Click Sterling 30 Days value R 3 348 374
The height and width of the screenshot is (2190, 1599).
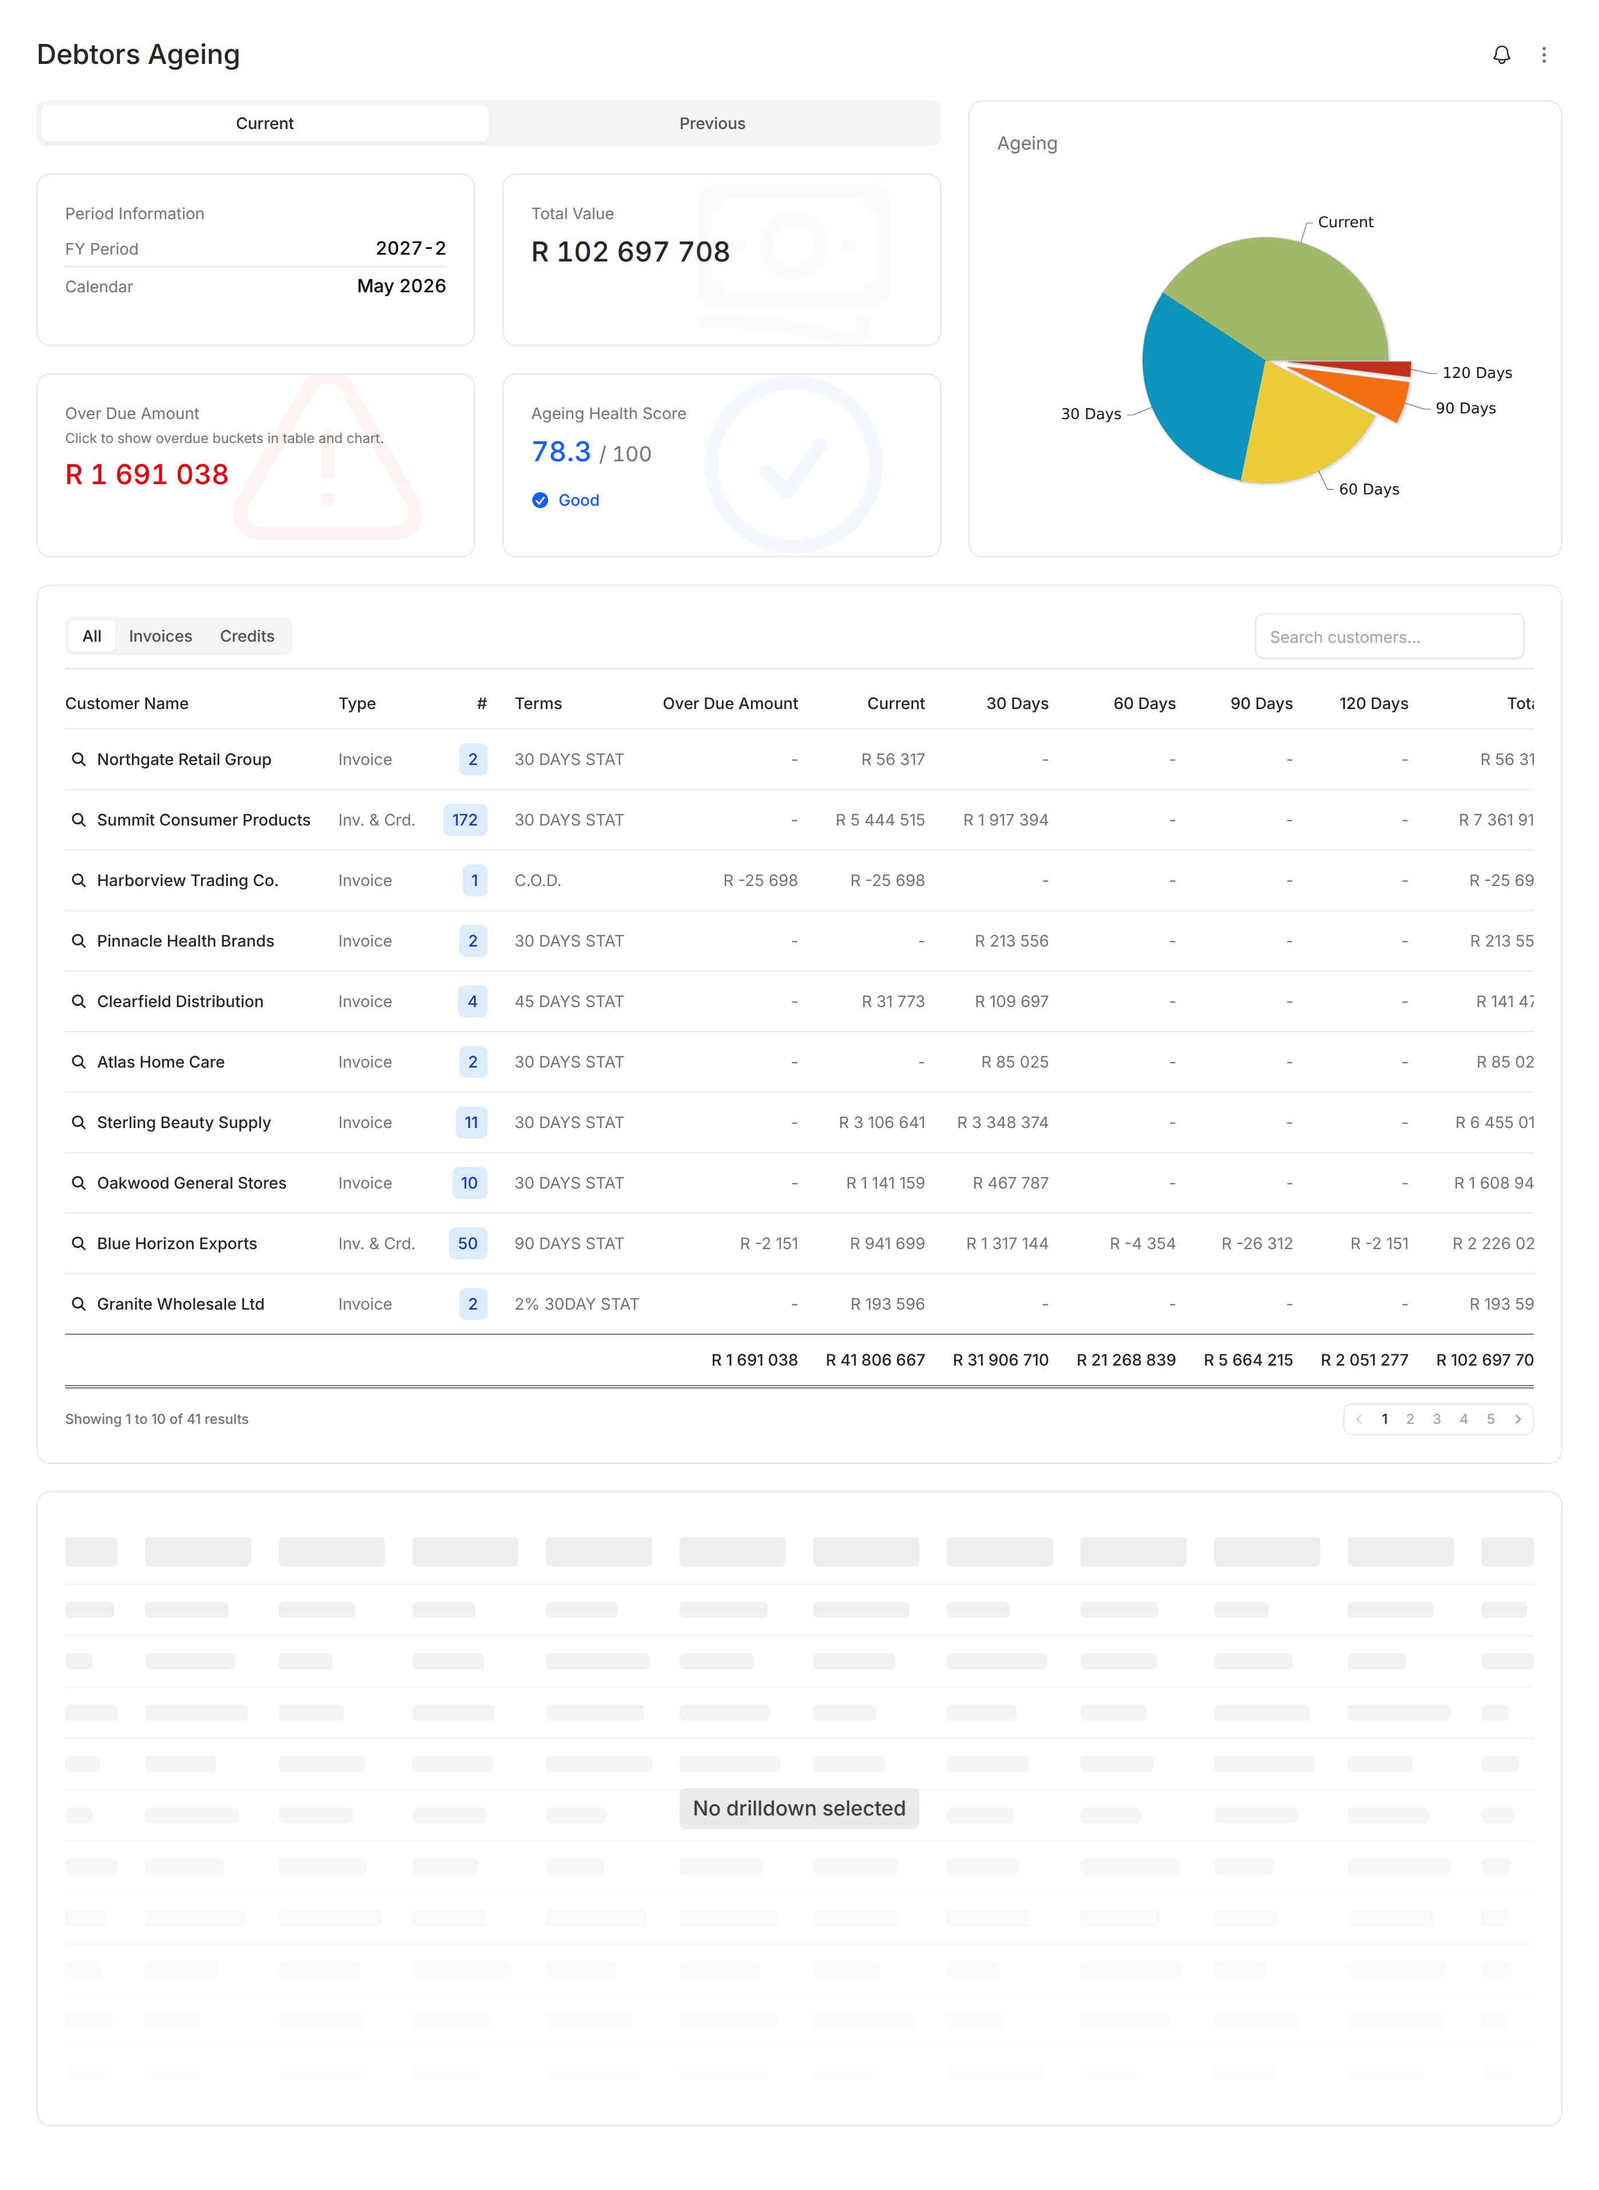(1003, 1122)
